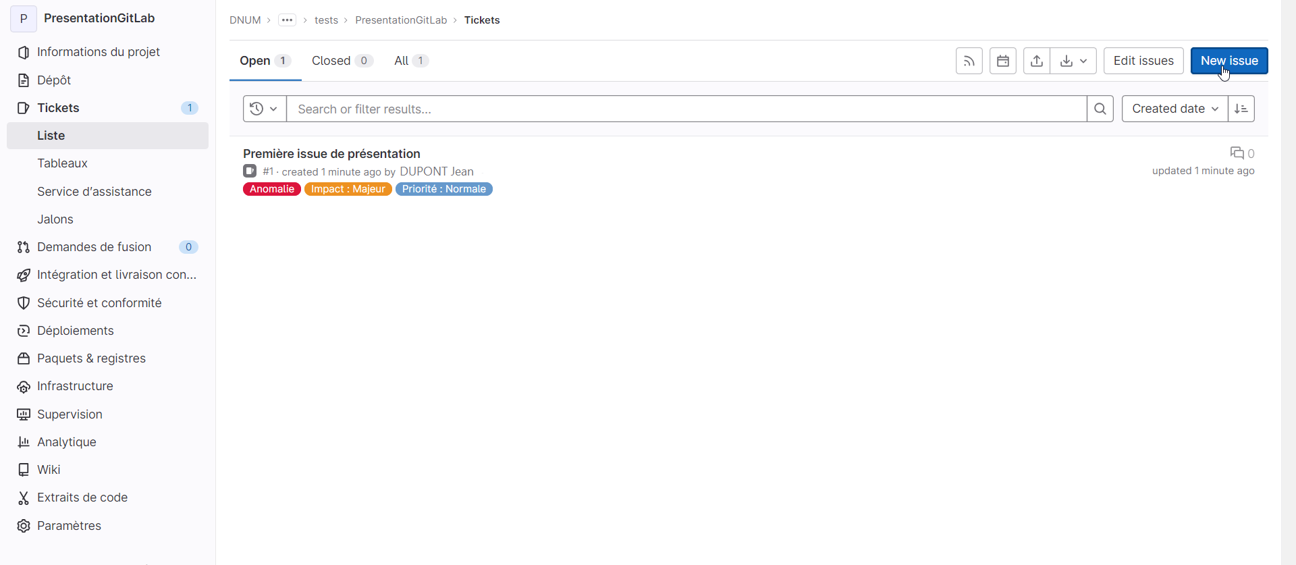The height and width of the screenshot is (565, 1296).
Task: Open Paramètres in the sidebar
Action: click(x=69, y=526)
